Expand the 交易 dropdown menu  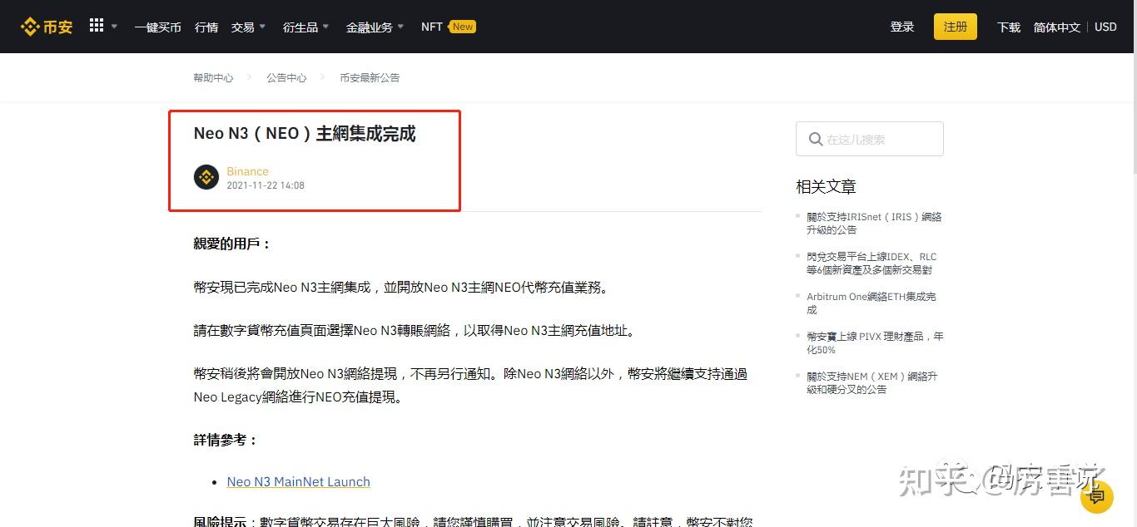coord(249,27)
